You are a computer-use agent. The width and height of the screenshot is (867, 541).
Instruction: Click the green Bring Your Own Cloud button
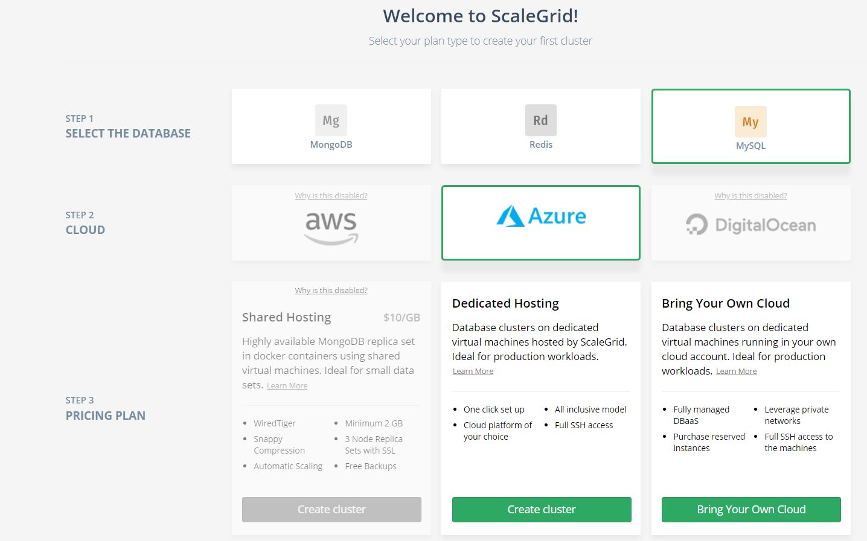pos(751,510)
